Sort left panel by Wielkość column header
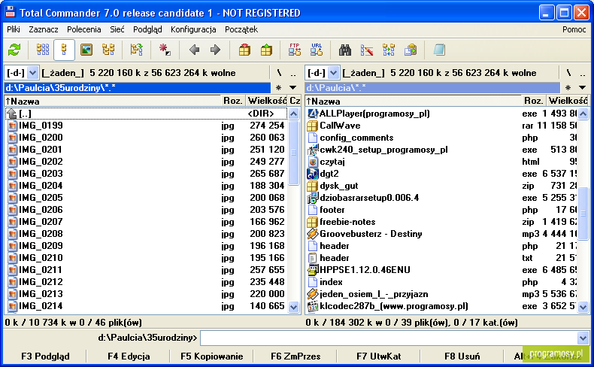The width and height of the screenshot is (594, 367). click(267, 101)
